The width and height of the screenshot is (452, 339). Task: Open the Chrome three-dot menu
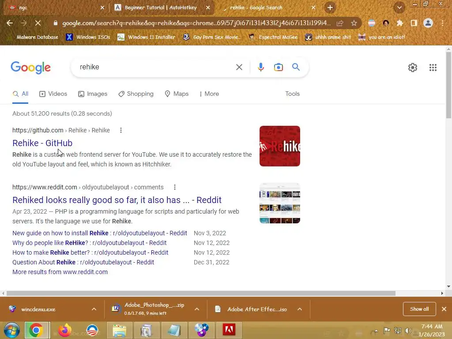(442, 23)
